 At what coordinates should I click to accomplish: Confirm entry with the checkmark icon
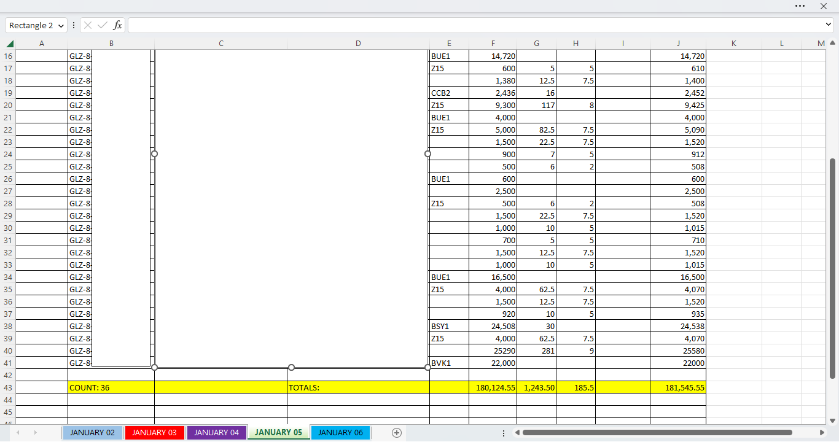click(103, 25)
